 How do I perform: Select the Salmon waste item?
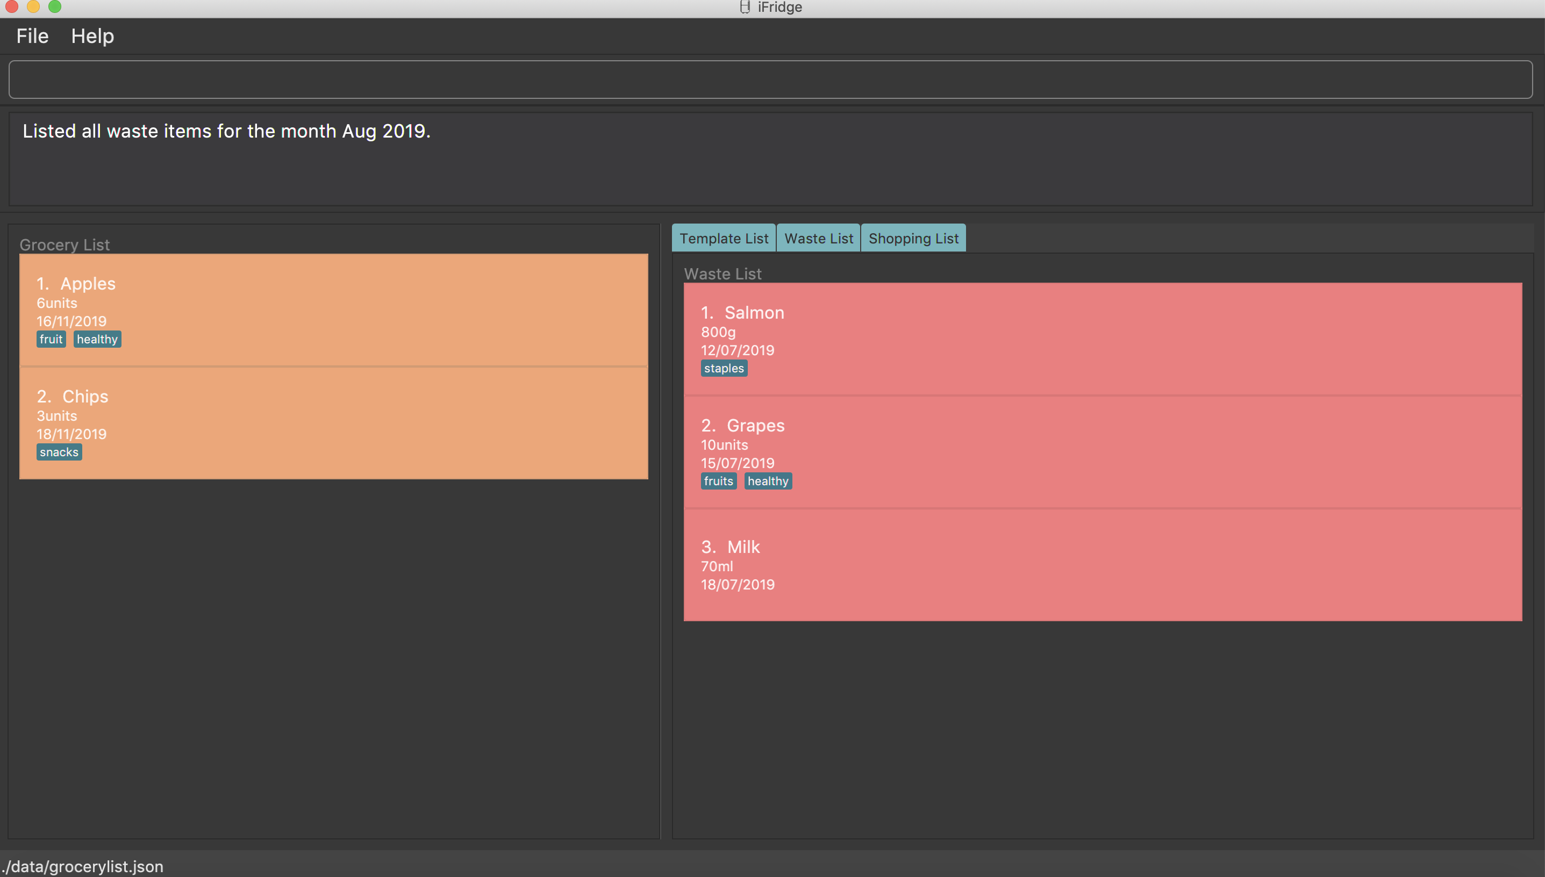click(x=1102, y=339)
